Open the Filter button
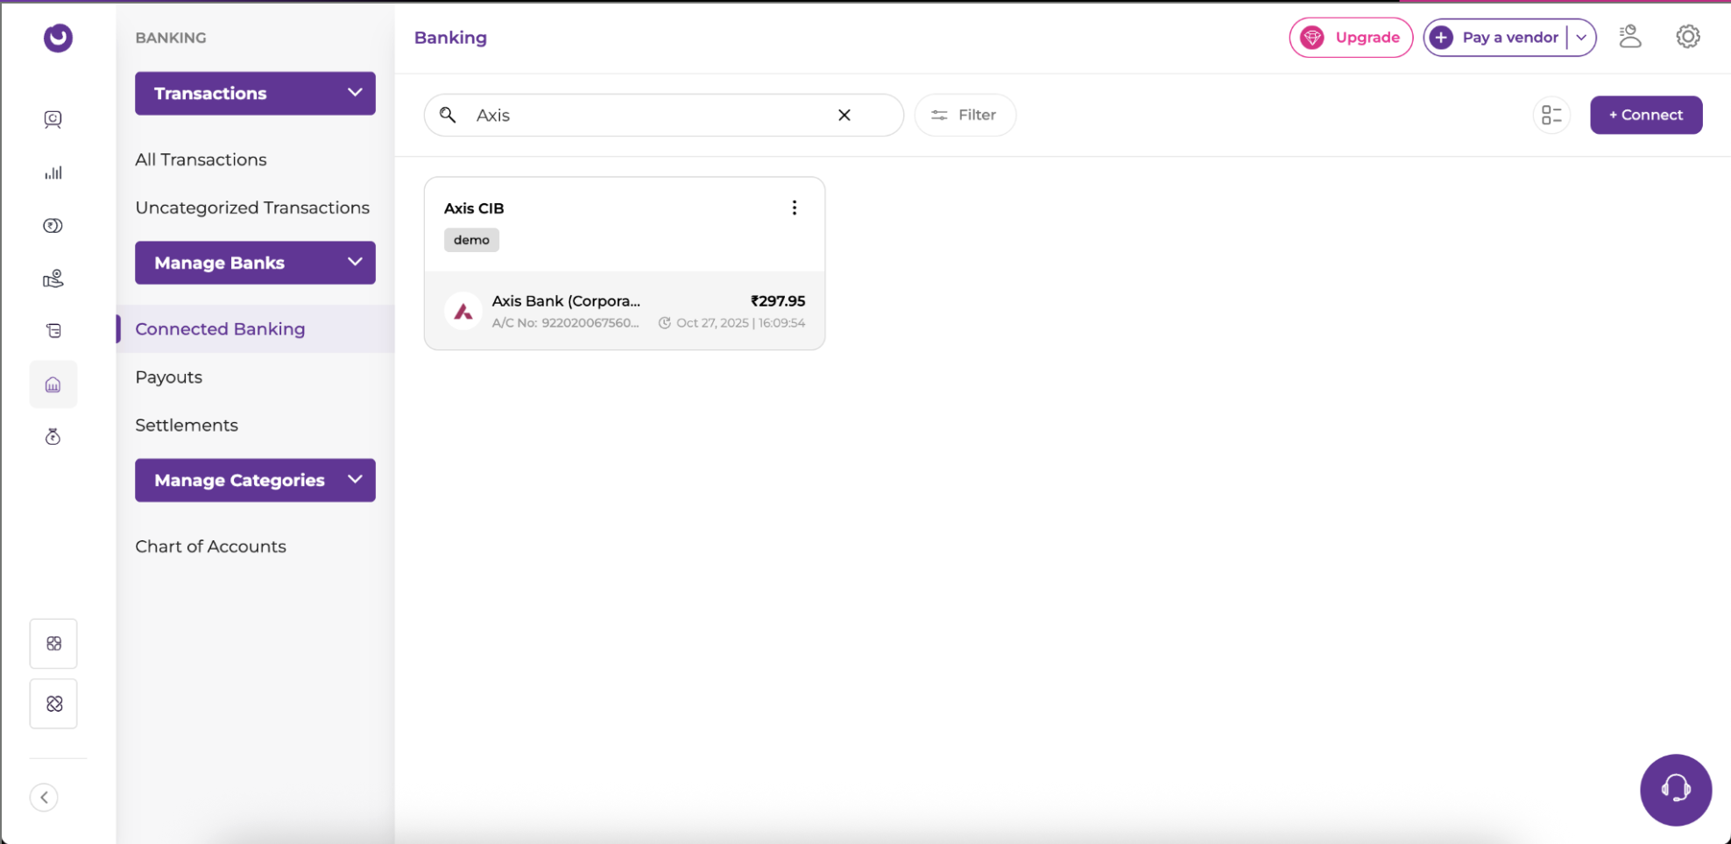This screenshot has height=844, width=1731. coord(964,115)
